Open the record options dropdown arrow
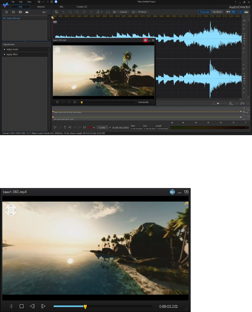 pyautogui.click(x=94, y=127)
